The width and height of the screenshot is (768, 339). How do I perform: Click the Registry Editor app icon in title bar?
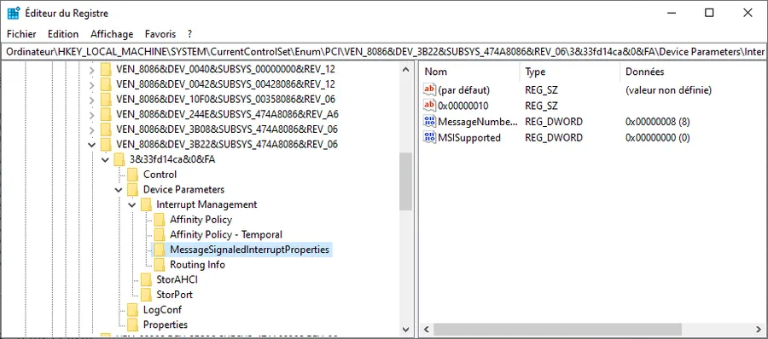pos(13,14)
